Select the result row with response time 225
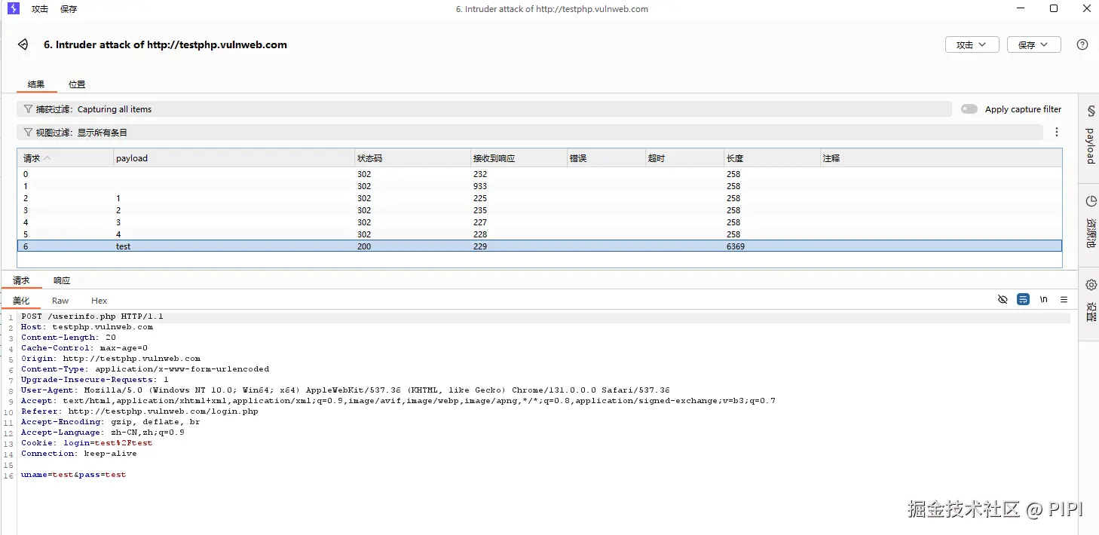Screen dimensions: 1099x535 540,198
